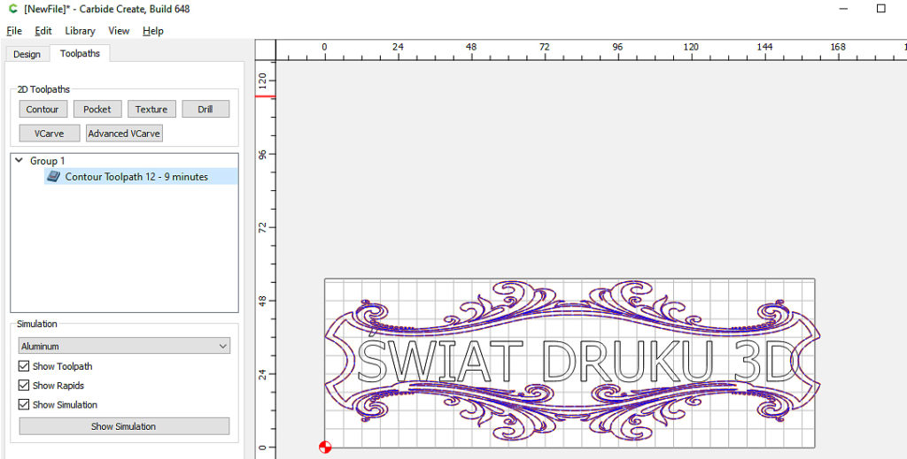Maximize the Carbide Create window
The height and width of the screenshot is (459, 907).
[881, 8]
